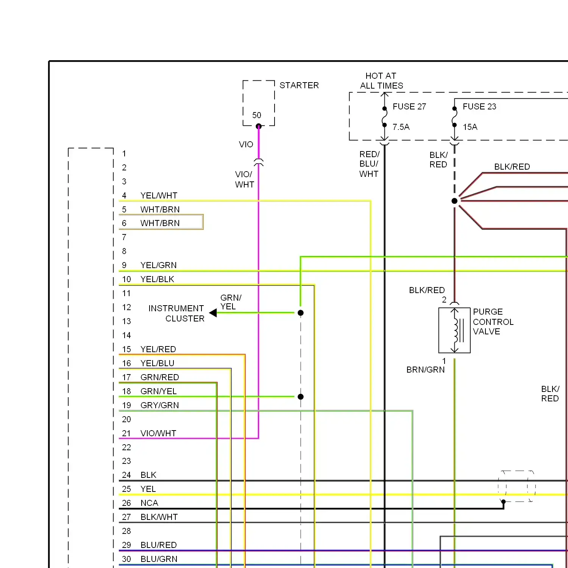Click the Fuse 23 squiggle symbol
568x568 pixels.
click(454, 117)
